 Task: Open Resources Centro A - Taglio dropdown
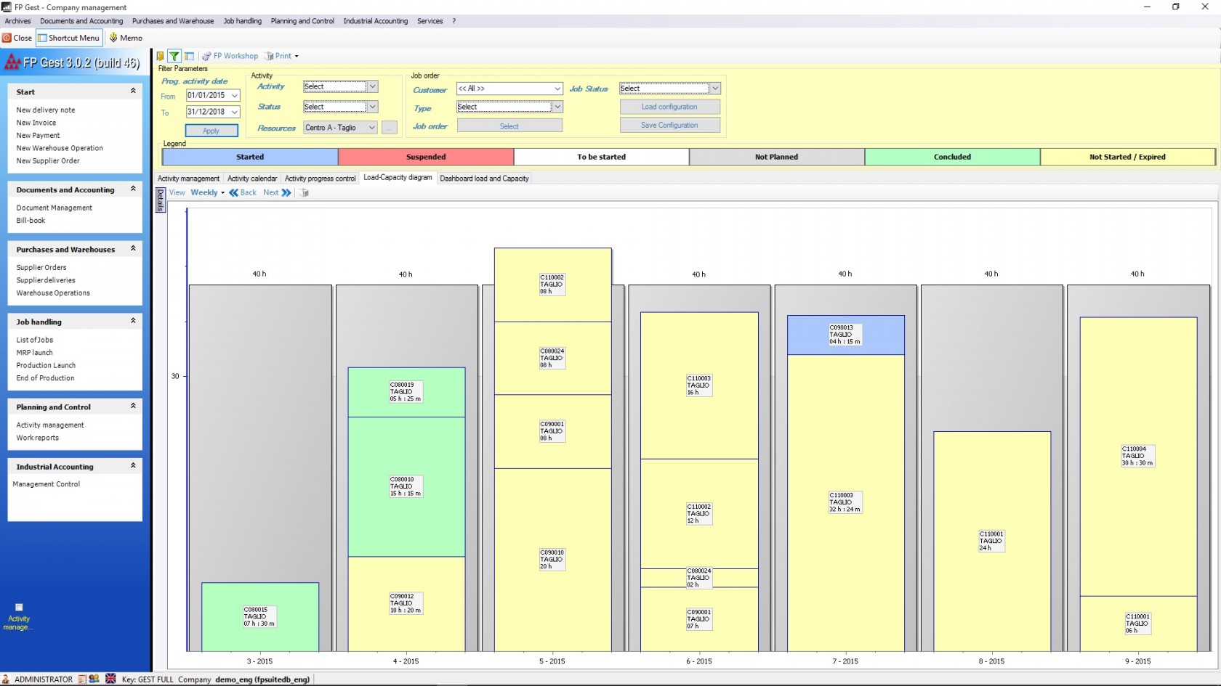tap(371, 128)
